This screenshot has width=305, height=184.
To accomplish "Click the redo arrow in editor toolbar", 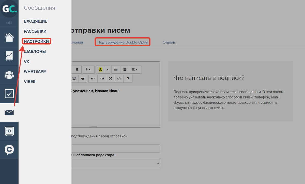I will click(102, 79).
